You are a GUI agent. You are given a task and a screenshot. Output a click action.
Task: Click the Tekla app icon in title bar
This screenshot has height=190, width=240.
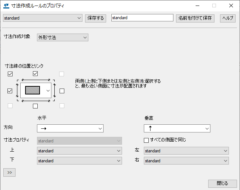[6, 6]
